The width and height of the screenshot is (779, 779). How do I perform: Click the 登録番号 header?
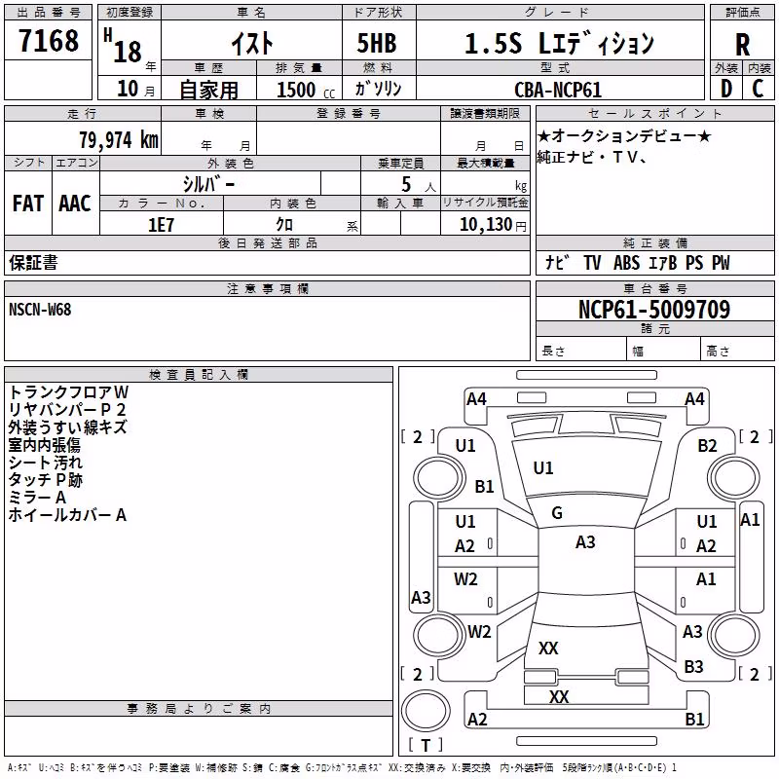[x=349, y=114]
